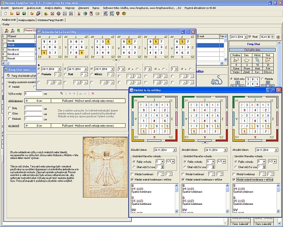Enable the Boty checkbox
Viewport: 283px width, 227px height.
(x=10, y=108)
